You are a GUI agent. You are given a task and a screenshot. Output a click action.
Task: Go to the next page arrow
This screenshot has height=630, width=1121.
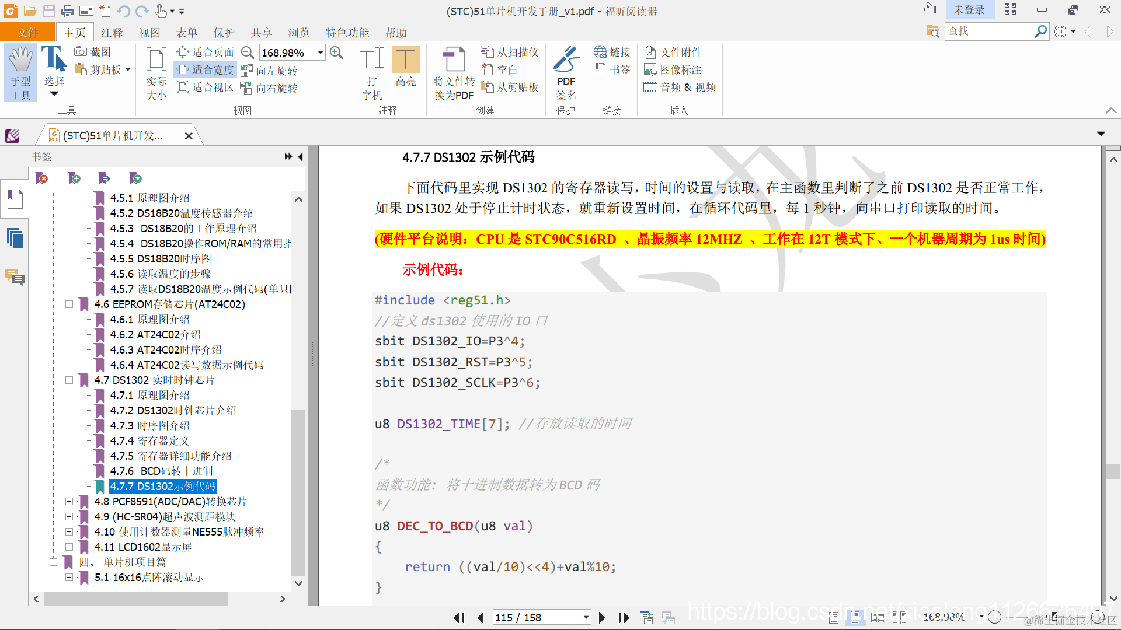tap(602, 617)
